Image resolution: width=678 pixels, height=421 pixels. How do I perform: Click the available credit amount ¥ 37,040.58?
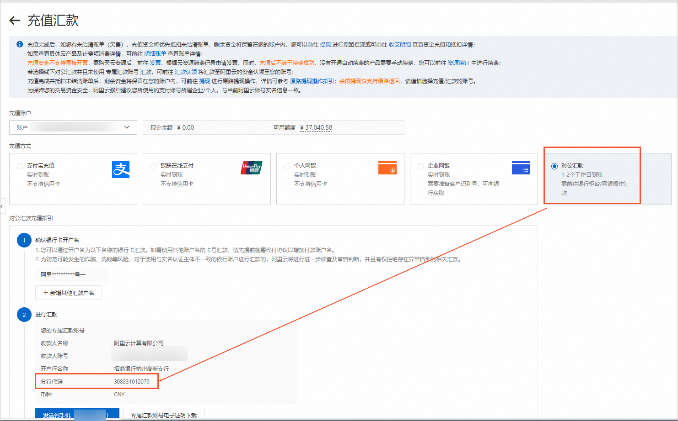(x=316, y=127)
